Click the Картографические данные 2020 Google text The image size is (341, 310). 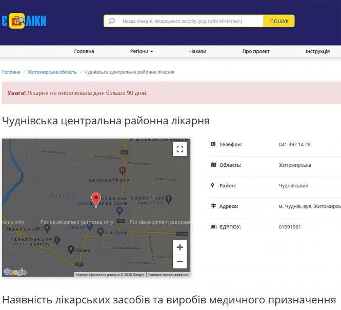(x=110, y=275)
